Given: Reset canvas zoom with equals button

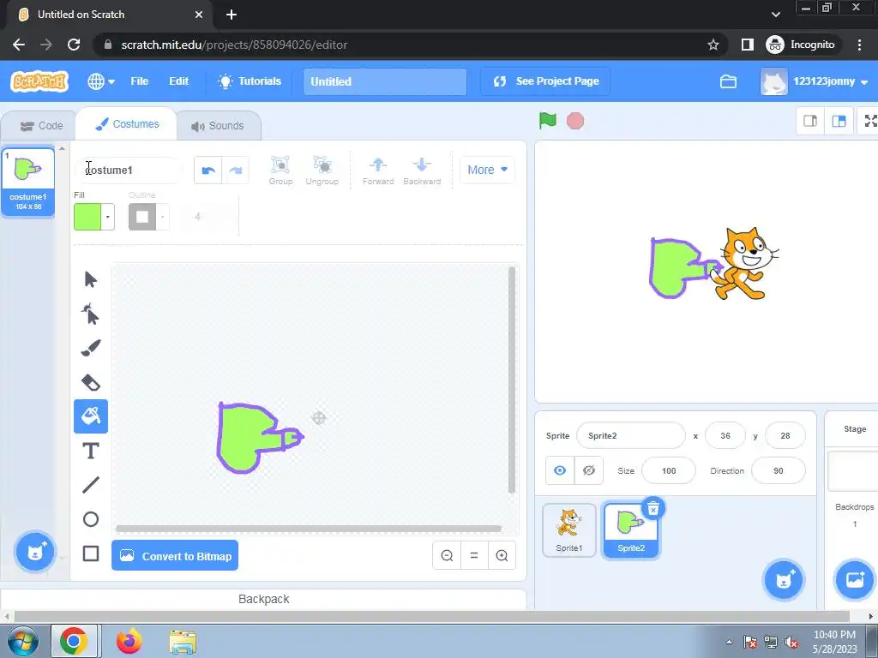Looking at the screenshot, I should pyautogui.click(x=474, y=555).
